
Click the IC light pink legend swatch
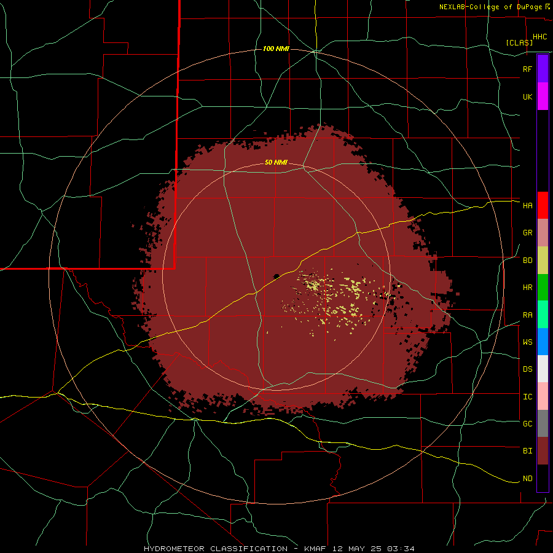[x=543, y=396]
